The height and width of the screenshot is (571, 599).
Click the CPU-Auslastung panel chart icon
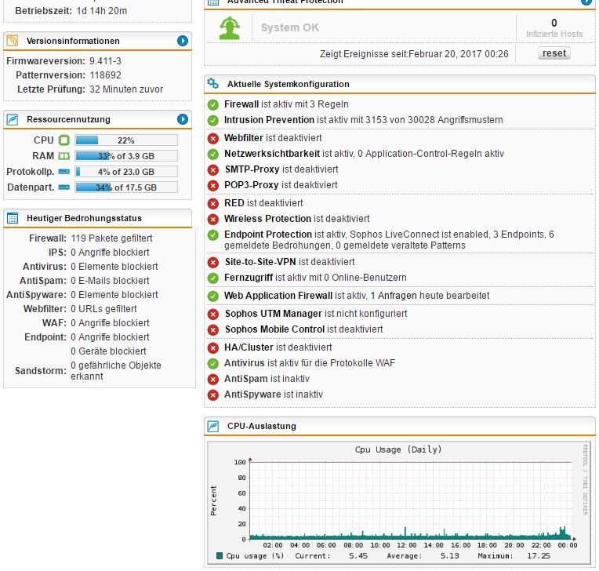click(212, 427)
